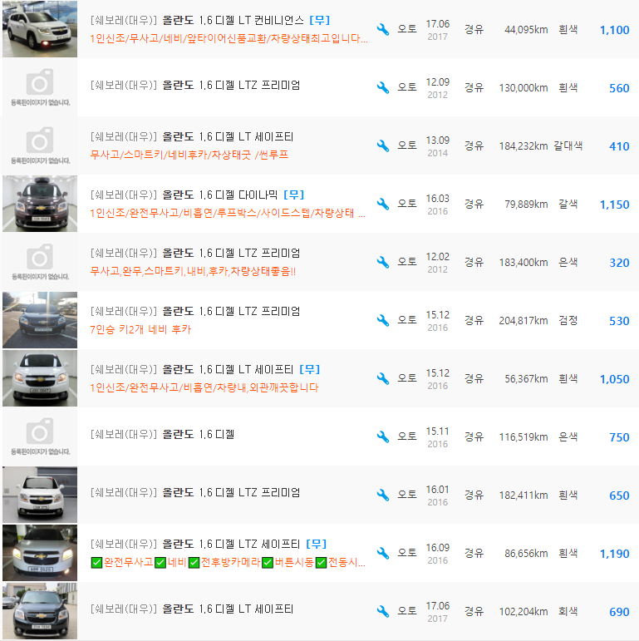Open the black Orlando photo priced 530
This screenshot has width=639, height=641.
pos(40,320)
